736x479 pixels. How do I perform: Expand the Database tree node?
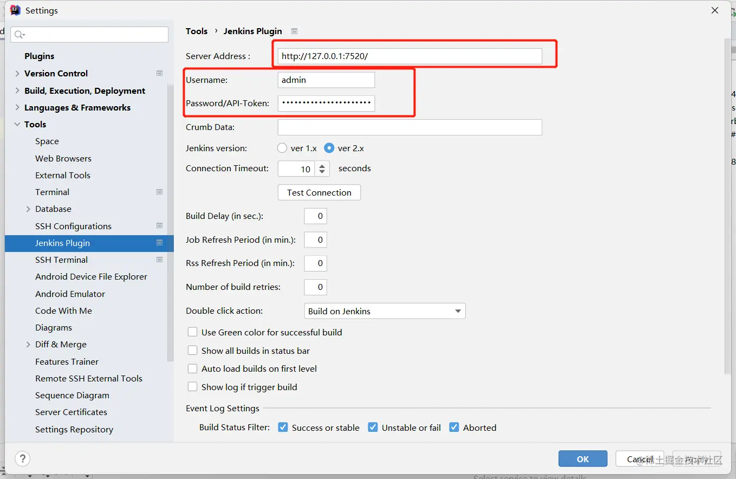click(28, 209)
